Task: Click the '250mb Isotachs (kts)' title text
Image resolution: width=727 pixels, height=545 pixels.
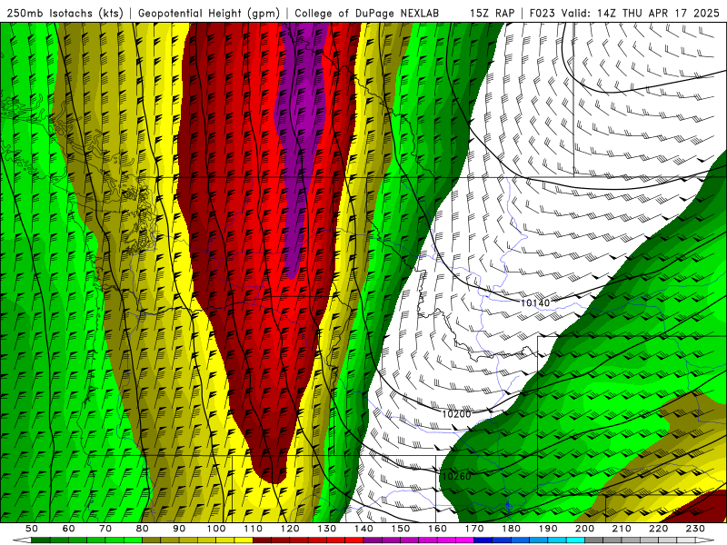Action: [x=65, y=13]
